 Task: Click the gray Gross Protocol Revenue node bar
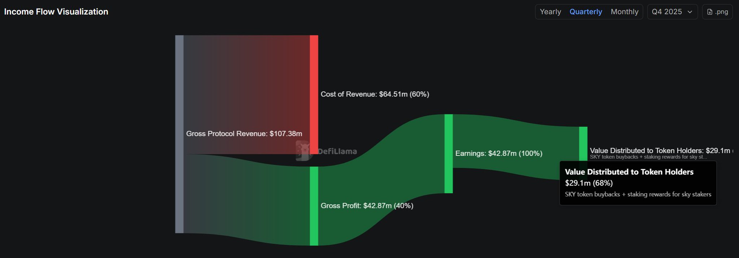(179, 134)
